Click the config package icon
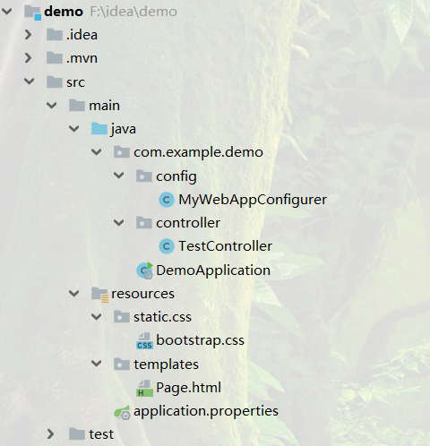Image resolution: width=430 pixels, height=446 pixels. pyautogui.click(x=144, y=176)
